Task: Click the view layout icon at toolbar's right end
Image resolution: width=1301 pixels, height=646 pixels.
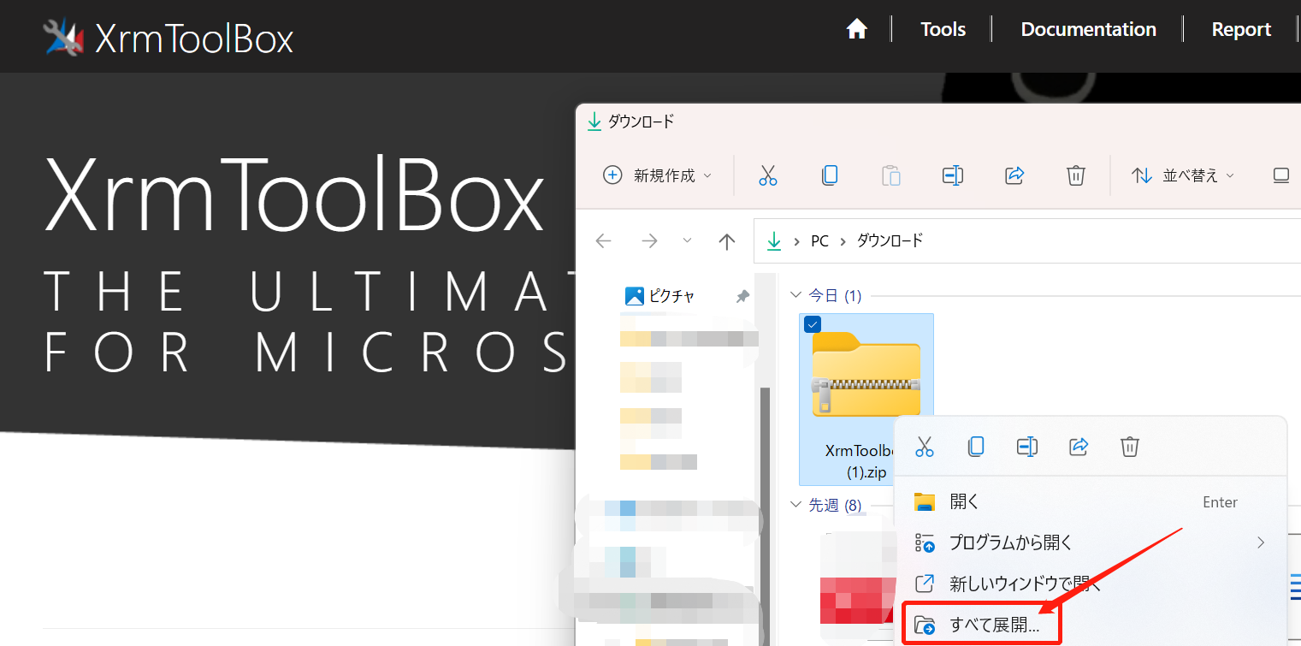Action: click(1280, 175)
